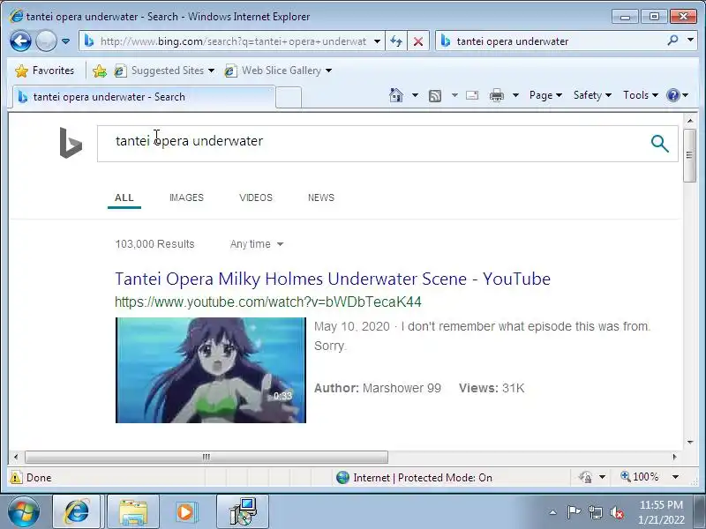Click the Read Mail envelope icon
Screen dimensions: 706x529
point(472,95)
